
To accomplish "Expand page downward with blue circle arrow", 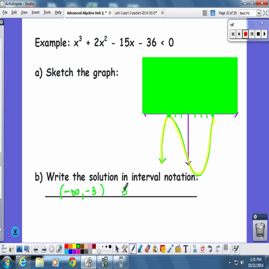I will [x=15, y=232].
